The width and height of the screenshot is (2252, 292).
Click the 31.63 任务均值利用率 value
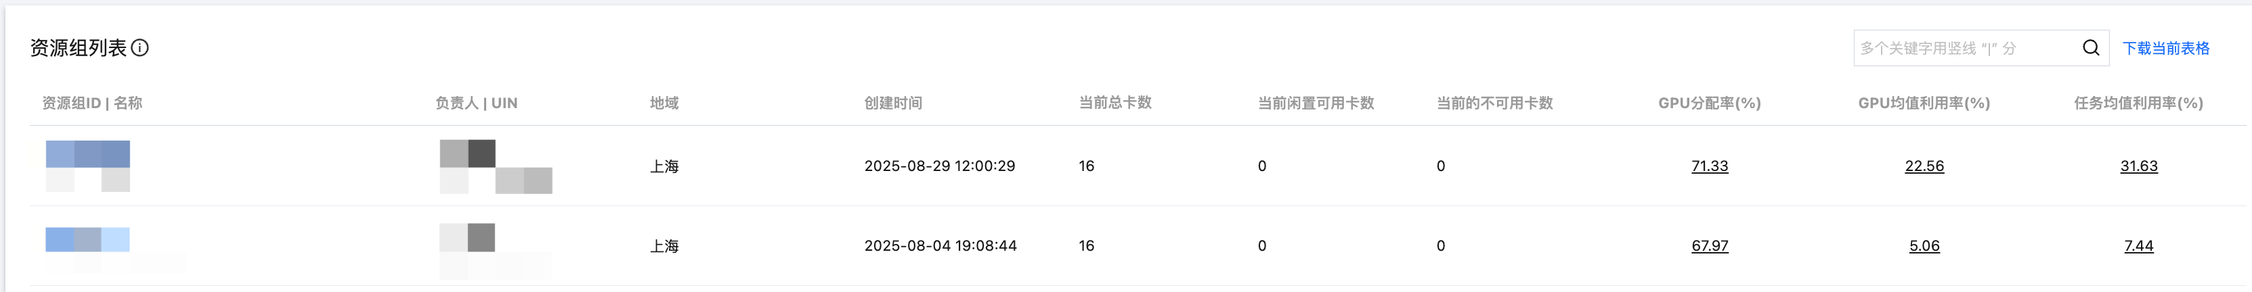coord(2138,166)
